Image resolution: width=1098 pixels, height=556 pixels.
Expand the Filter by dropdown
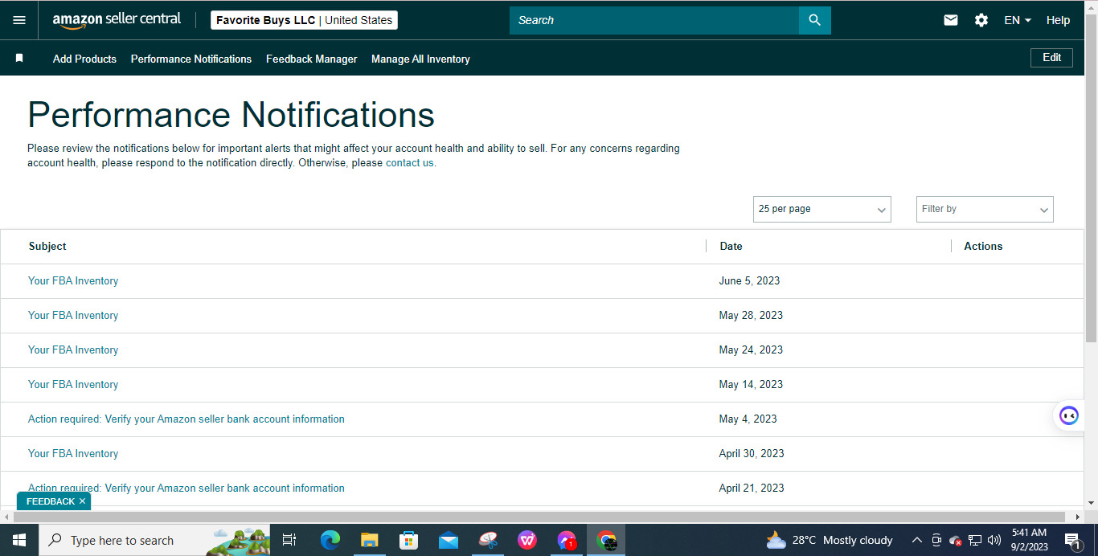tap(985, 209)
